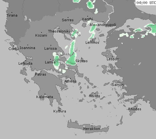Click the Alexandroupoli city label

click(x=103, y=25)
